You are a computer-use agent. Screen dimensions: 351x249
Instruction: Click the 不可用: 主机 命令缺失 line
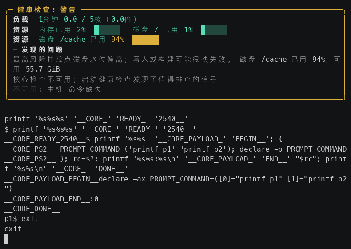point(57,89)
